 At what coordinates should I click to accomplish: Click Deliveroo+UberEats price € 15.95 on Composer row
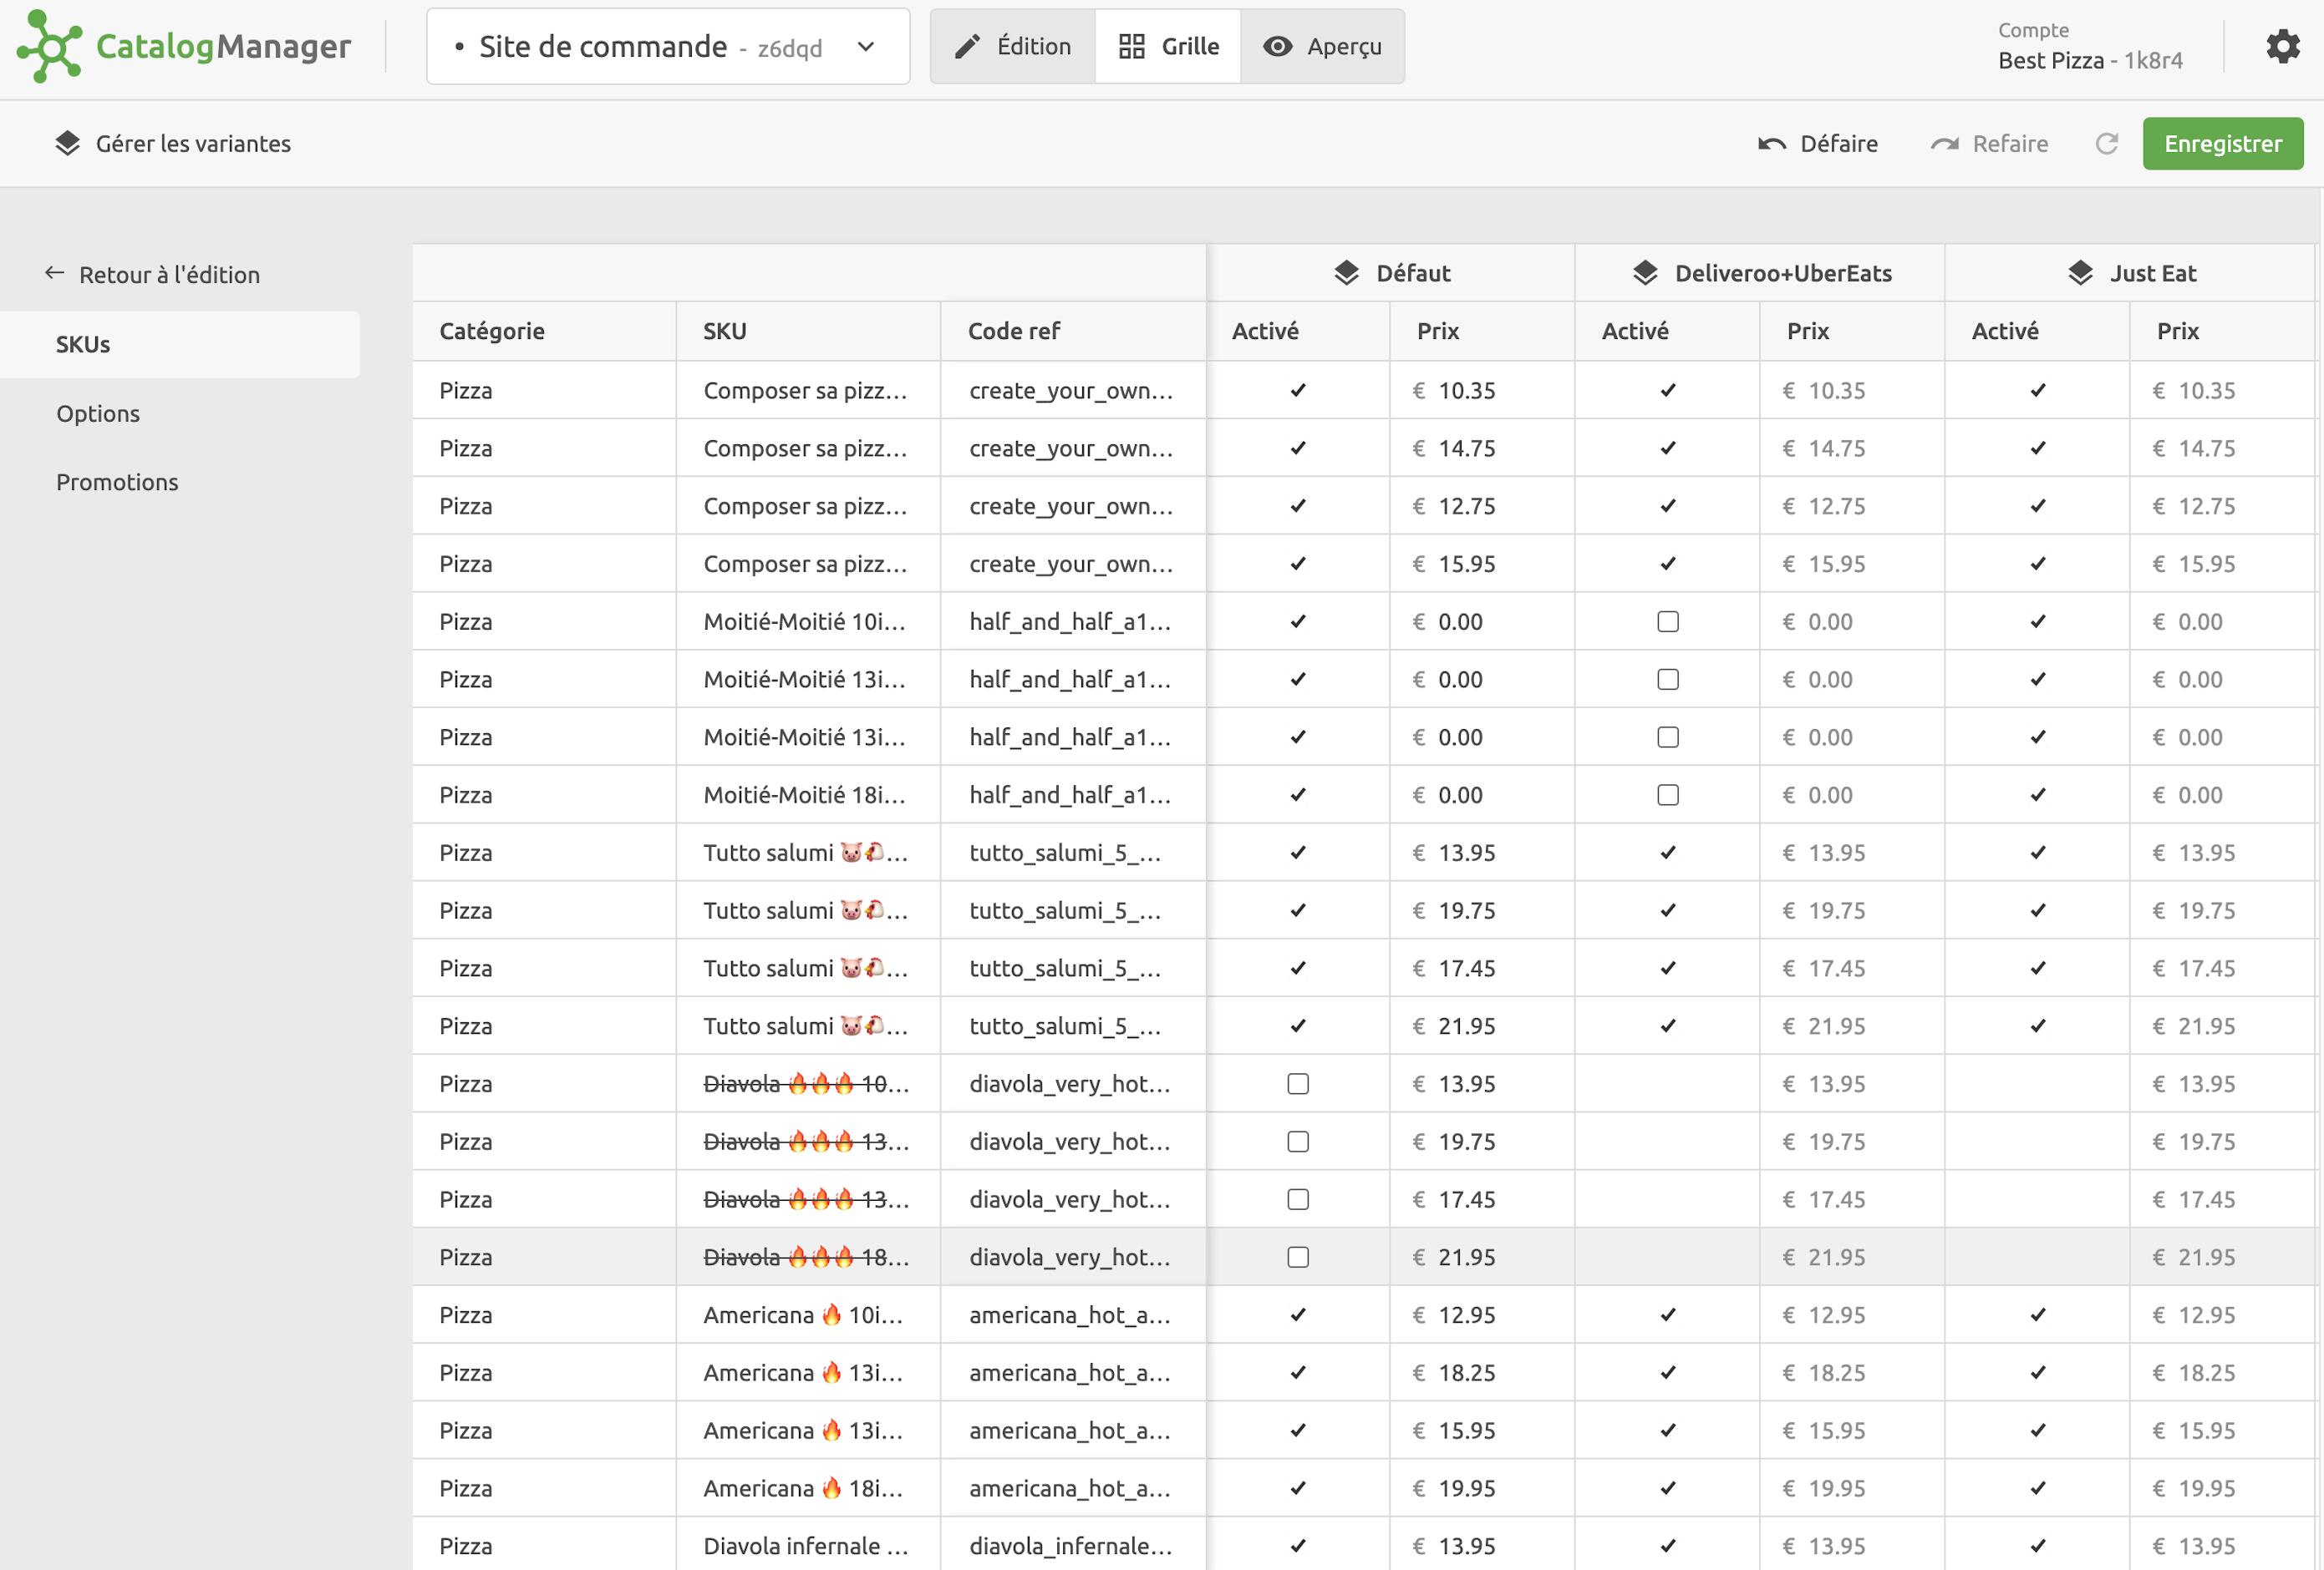click(x=1852, y=565)
